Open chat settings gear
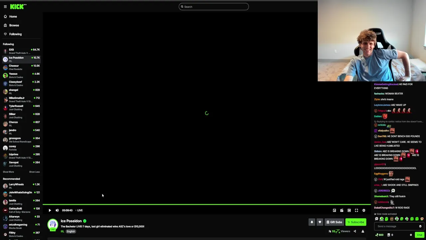Image resolution: width=426 pixels, height=240 pixels. point(411,235)
